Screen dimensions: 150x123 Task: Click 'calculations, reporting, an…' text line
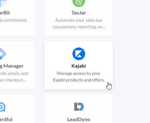(79, 27)
